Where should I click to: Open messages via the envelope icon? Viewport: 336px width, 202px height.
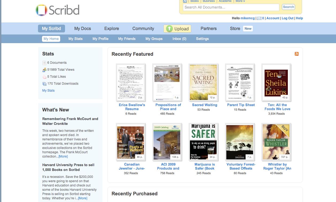[259, 18]
